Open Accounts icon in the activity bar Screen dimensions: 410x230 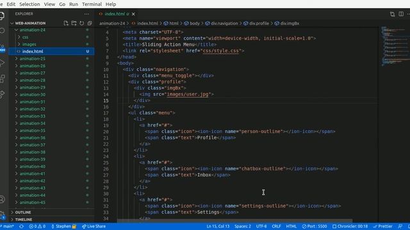tap(2, 199)
